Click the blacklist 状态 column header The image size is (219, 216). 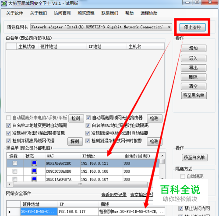point(34,156)
